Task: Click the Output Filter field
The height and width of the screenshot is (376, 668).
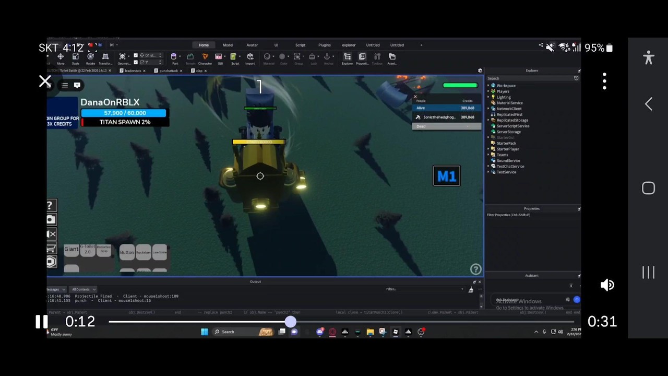Action: pos(424,289)
